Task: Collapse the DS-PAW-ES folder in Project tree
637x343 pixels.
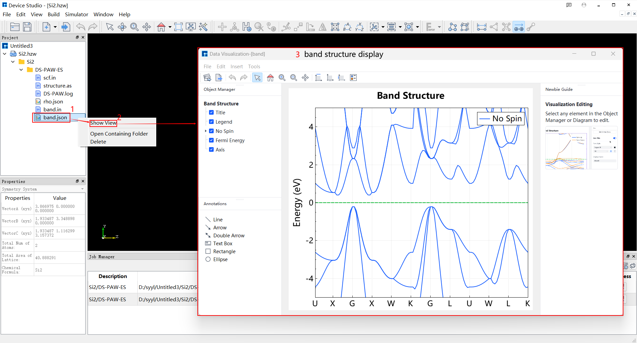Action: pyautogui.click(x=21, y=70)
